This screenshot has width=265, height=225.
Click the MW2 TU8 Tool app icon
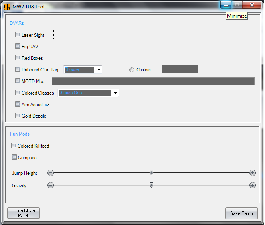(7, 6)
